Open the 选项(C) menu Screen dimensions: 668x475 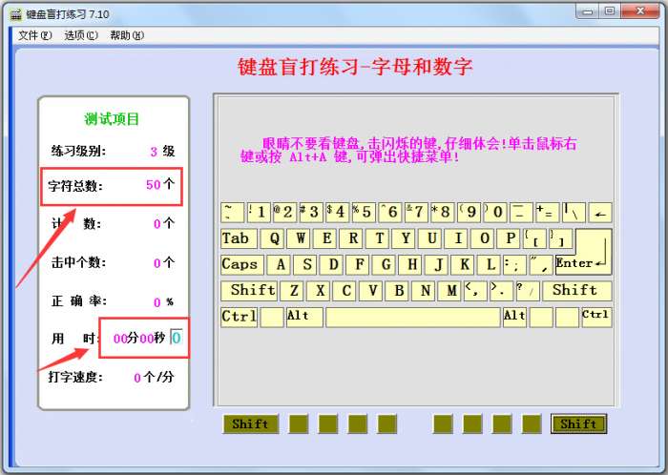click(81, 35)
